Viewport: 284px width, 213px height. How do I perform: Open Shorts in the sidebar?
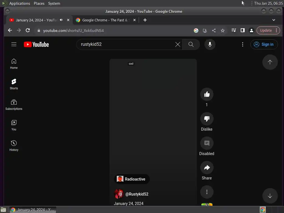tap(14, 84)
